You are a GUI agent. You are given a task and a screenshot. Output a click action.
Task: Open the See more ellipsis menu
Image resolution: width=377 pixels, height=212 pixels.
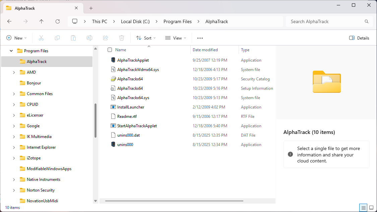(200, 38)
